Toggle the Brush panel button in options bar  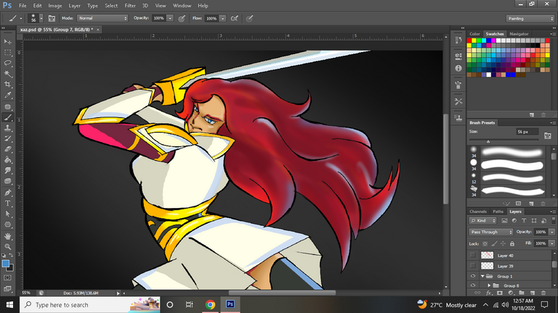[x=52, y=18]
